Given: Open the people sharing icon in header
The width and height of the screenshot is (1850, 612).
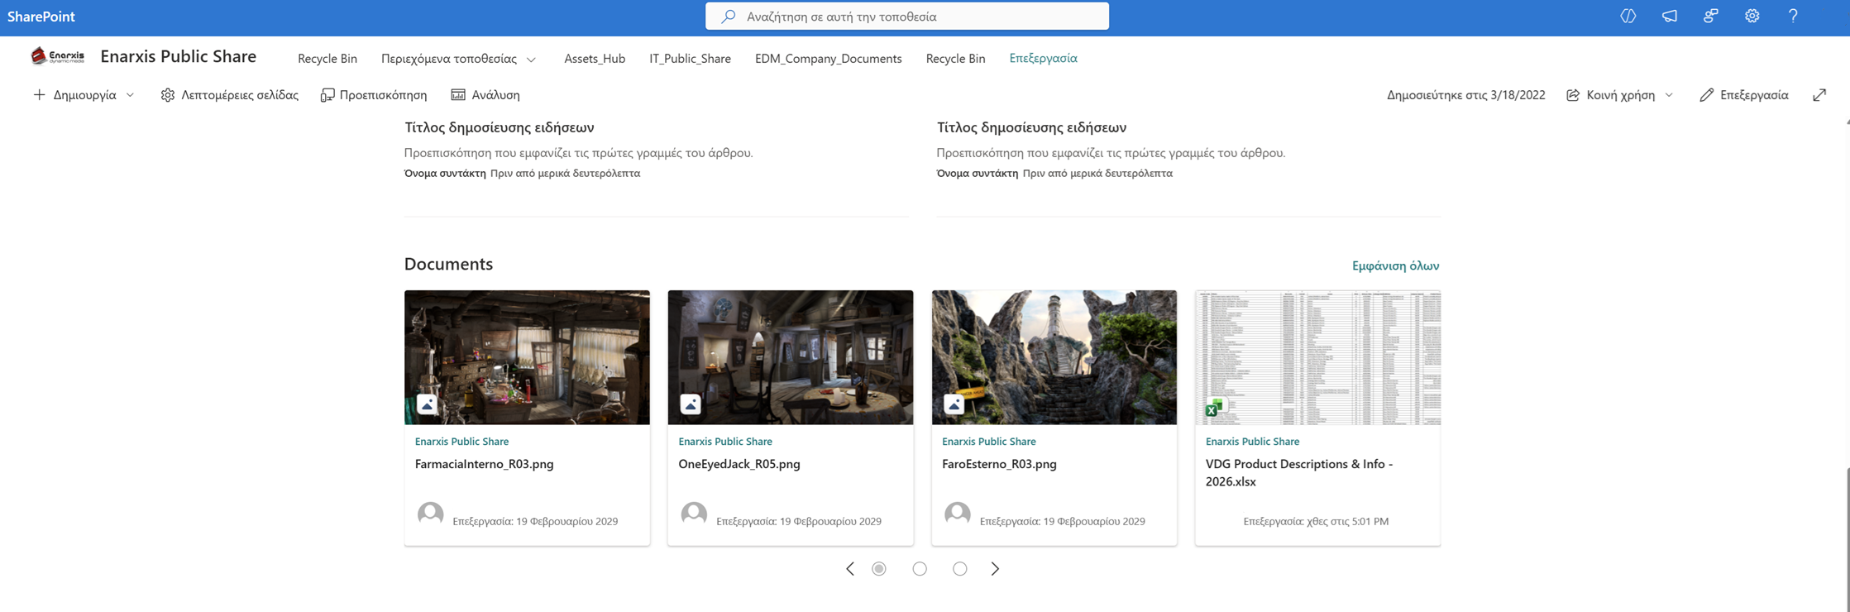Looking at the screenshot, I should click(1710, 16).
